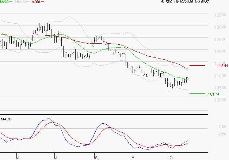The height and width of the screenshot is (160, 229).
Task: Click the first J month label
Action: tap(18, 158)
